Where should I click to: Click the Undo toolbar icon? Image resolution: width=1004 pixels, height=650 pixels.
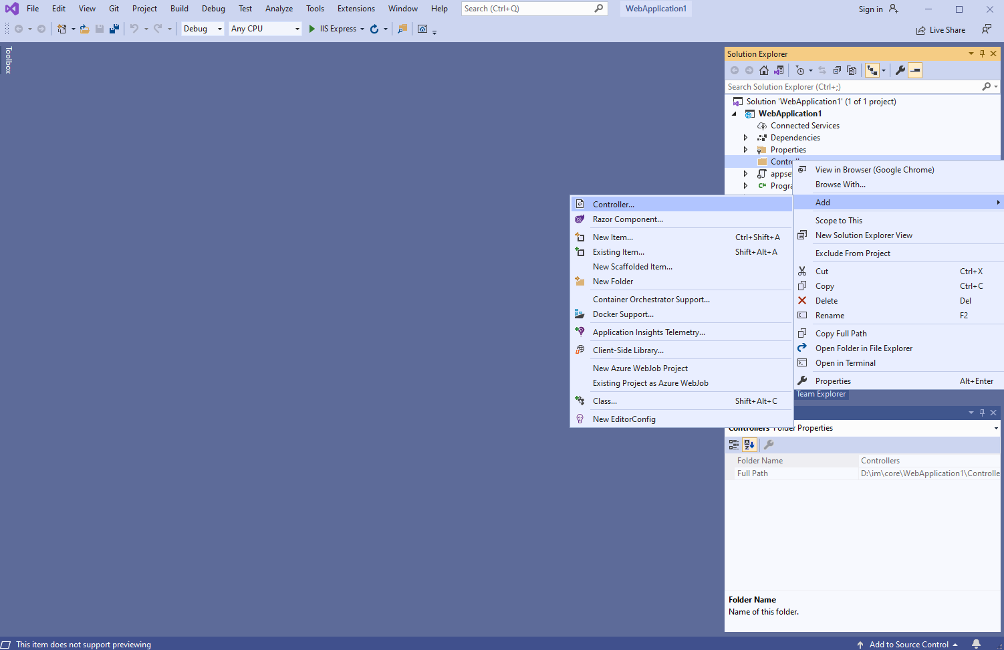click(x=134, y=29)
